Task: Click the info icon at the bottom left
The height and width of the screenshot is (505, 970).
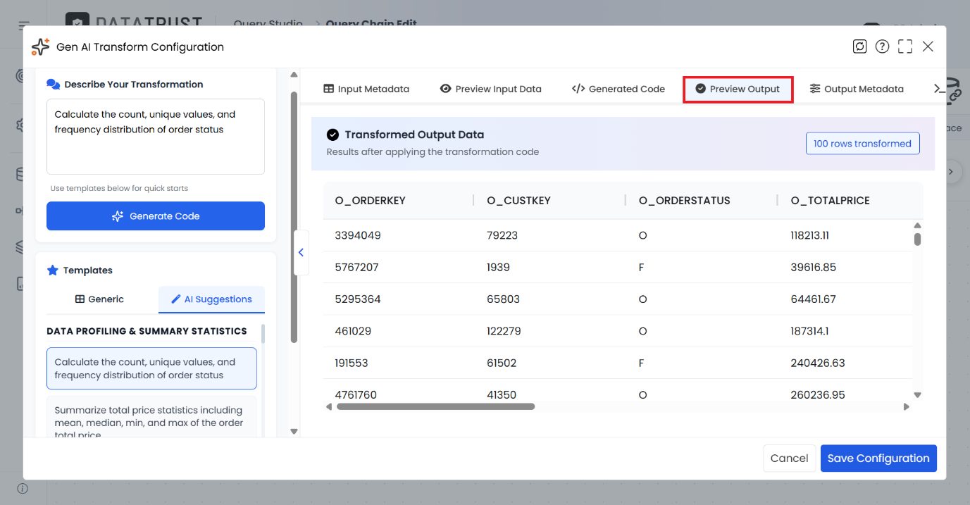Action: click(23, 488)
